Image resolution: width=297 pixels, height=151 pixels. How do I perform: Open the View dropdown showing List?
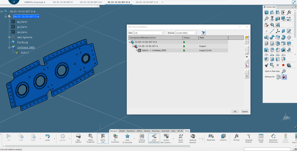[148, 33]
